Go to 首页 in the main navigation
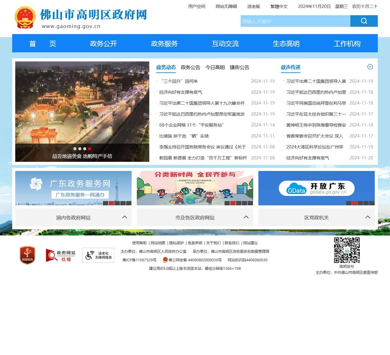This screenshot has height=355, width=390. [x=43, y=44]
